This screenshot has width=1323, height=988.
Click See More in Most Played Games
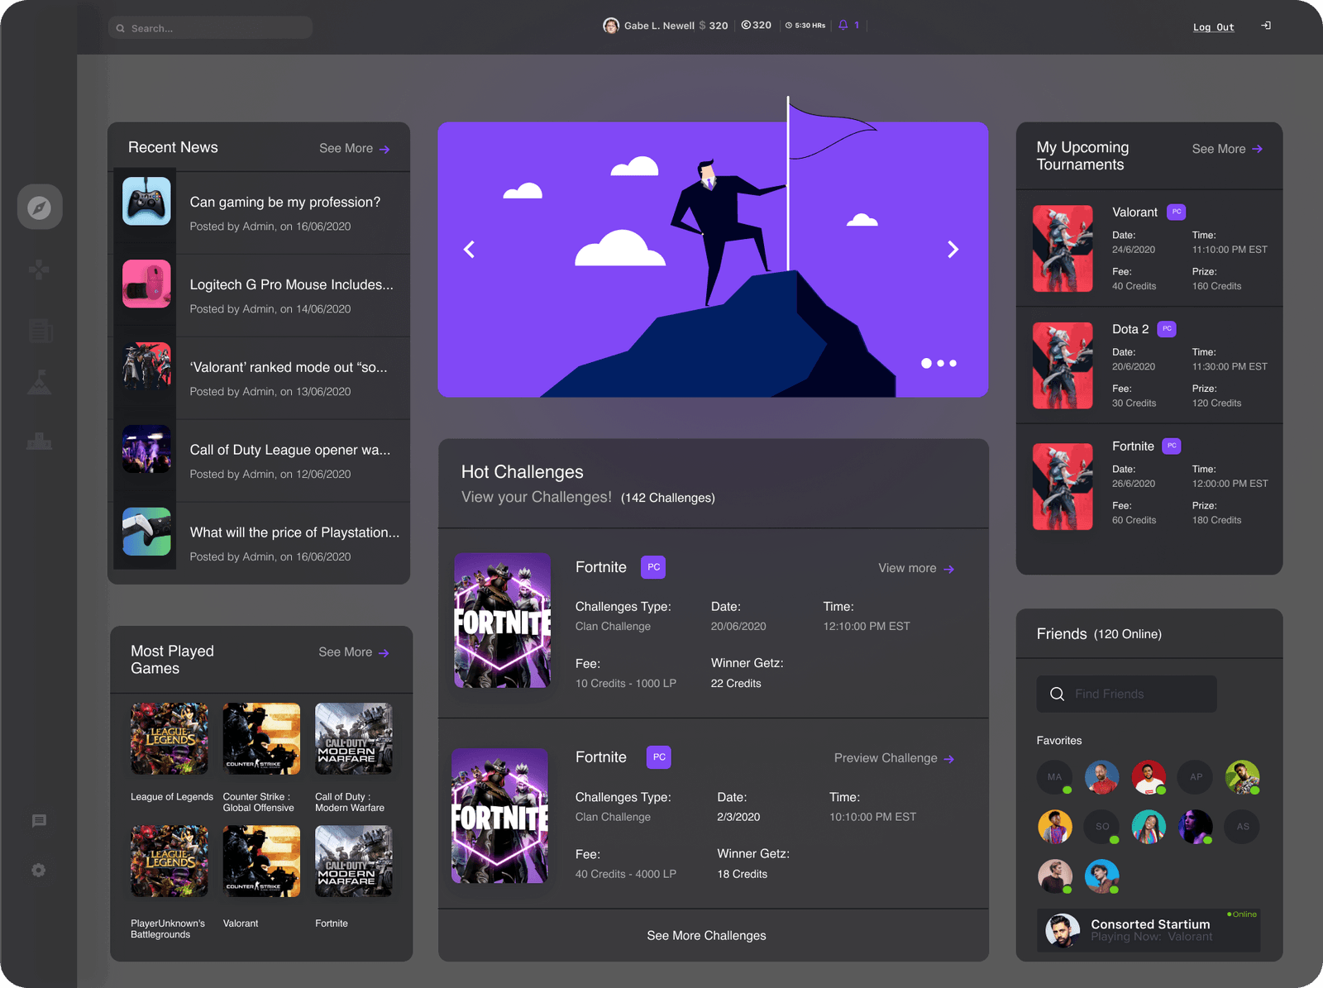pyautogui.click(x=353, y=652)
